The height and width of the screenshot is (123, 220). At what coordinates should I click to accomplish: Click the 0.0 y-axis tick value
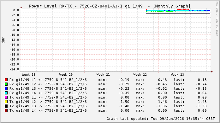coord(16,10)
